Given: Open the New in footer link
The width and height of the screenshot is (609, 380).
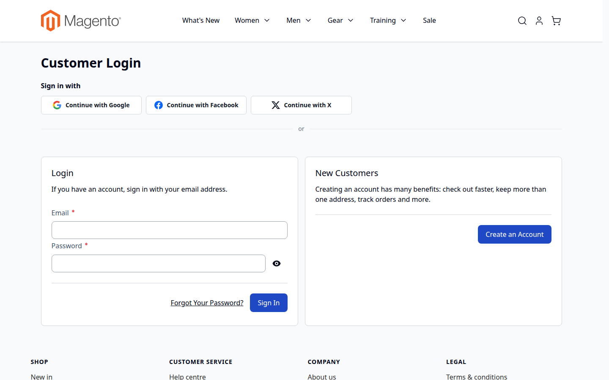Looking at the screenshot, I should point(41,377).
